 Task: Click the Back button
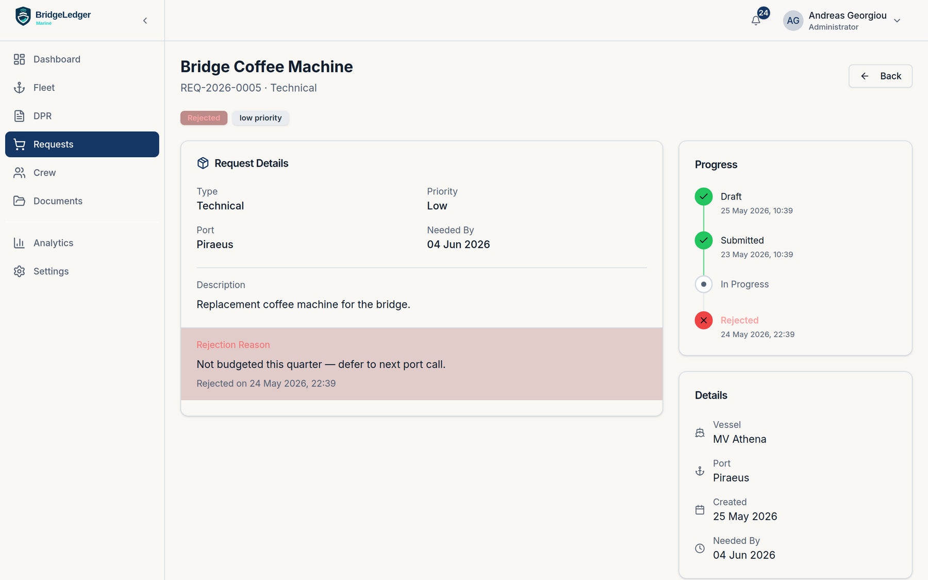880,76
